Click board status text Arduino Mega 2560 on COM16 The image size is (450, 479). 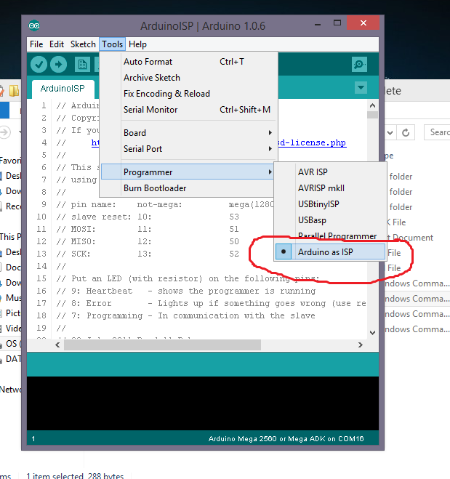[x=286, y=439]
